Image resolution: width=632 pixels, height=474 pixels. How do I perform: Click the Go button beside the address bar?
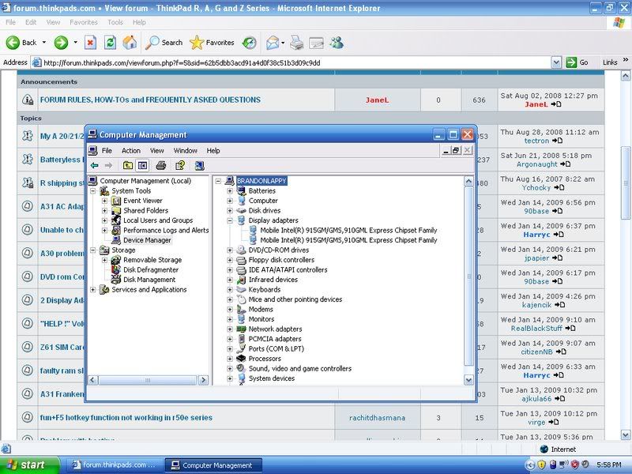(577, 62)
